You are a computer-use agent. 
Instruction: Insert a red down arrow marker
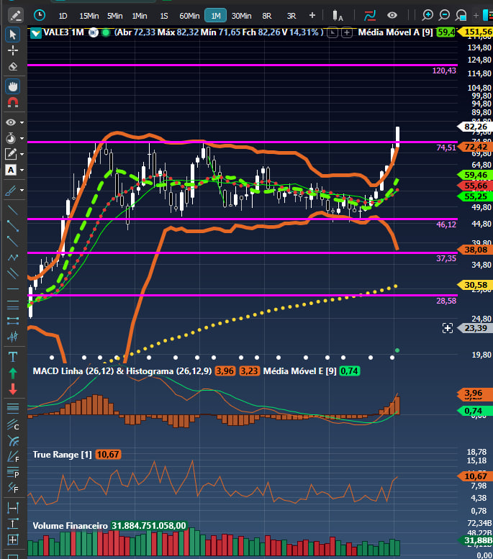pyautogui.click(x=13, y=389)
